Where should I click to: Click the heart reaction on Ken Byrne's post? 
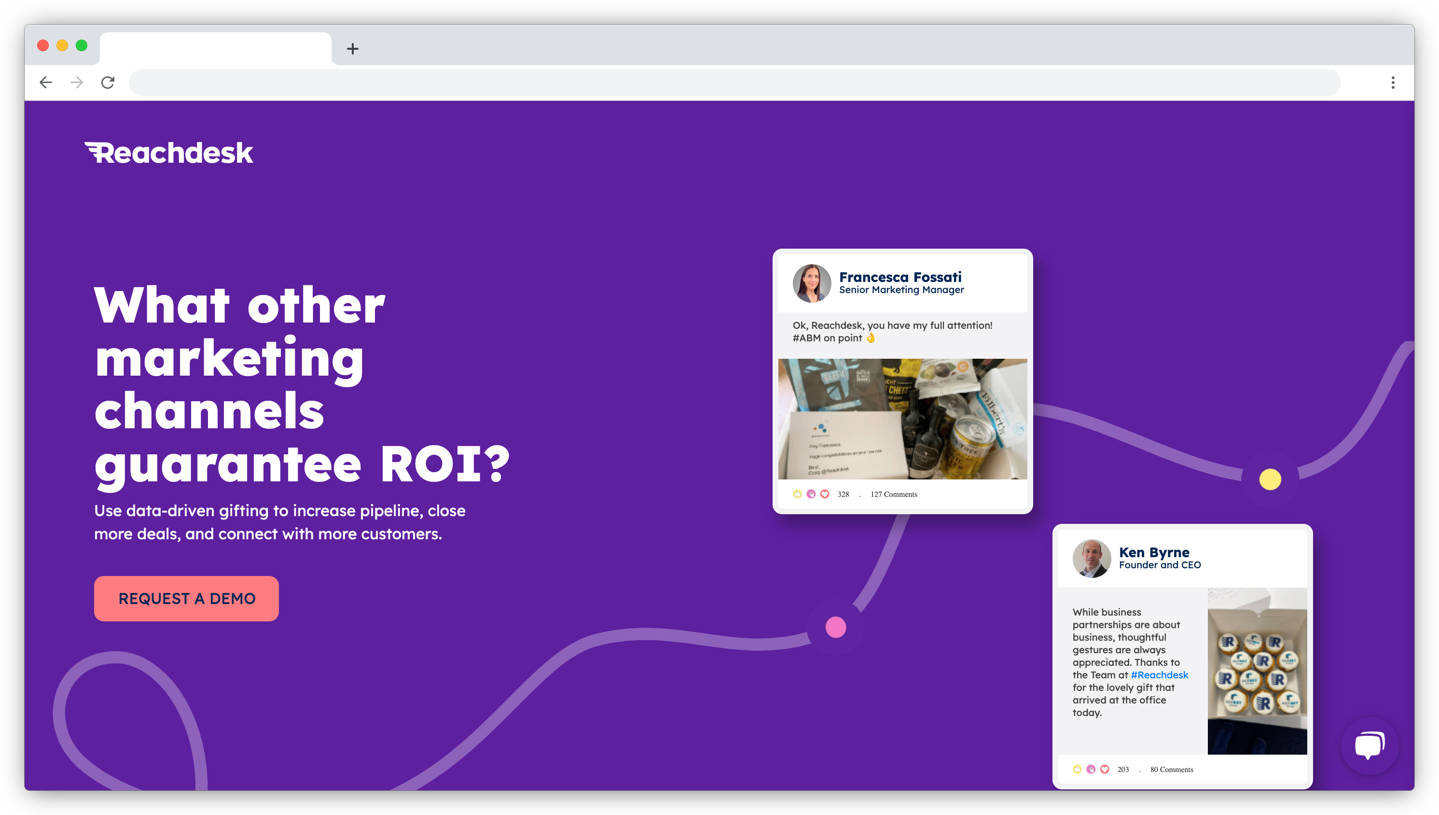click(x=1105, y=769)
